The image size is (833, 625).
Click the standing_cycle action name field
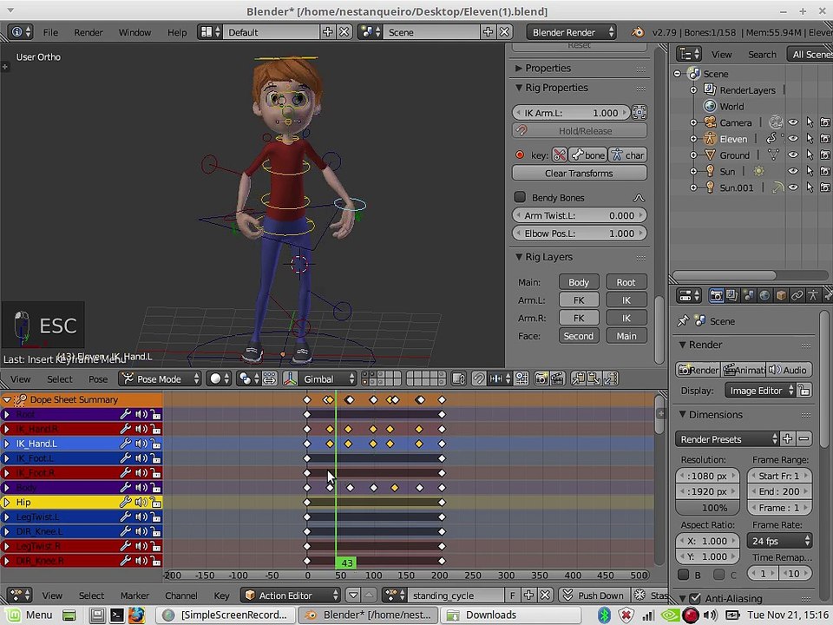tap(456, 595)
